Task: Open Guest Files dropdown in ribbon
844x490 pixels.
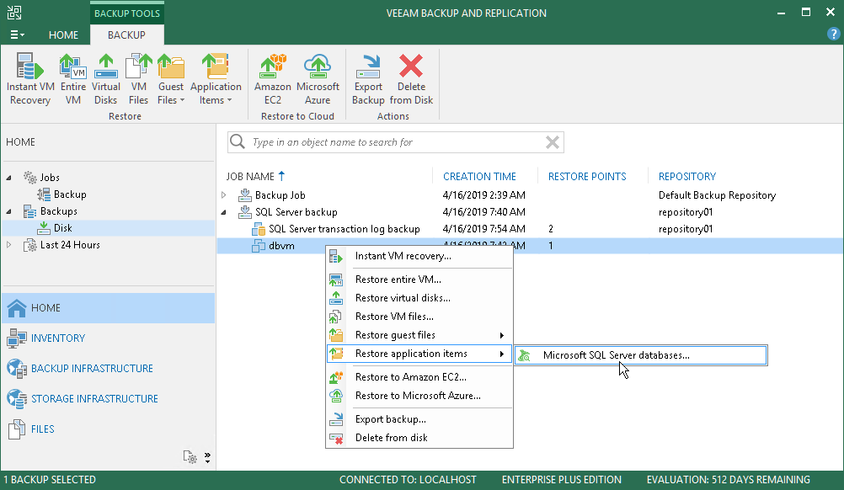Action: (x=171, y=79)
